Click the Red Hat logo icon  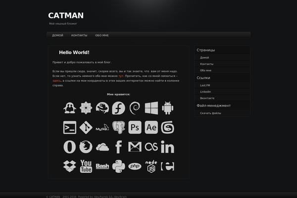pyautogui.click(x=102, y=108)
